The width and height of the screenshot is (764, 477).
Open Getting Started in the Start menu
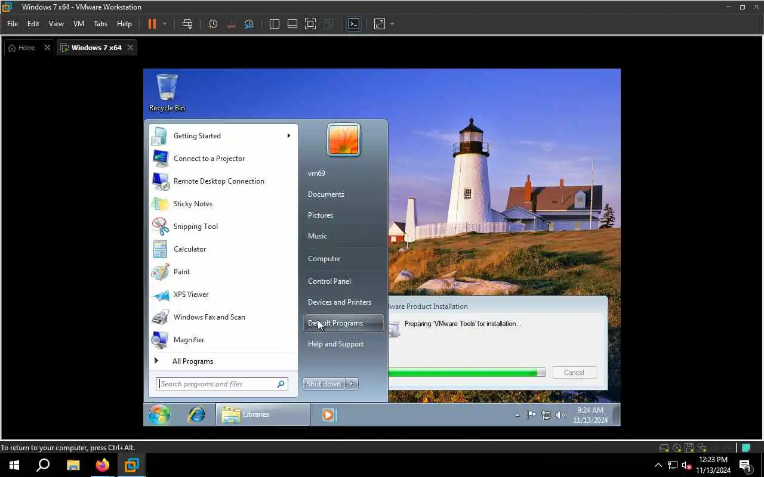(223, 136)
